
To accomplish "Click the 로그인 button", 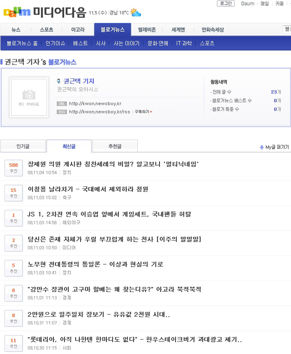I will tap(226, 3).
